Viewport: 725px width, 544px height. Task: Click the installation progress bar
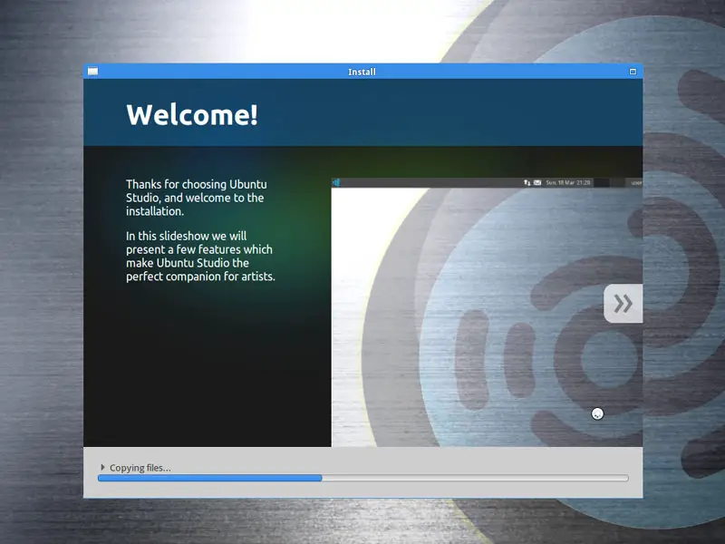pos(363,479)
